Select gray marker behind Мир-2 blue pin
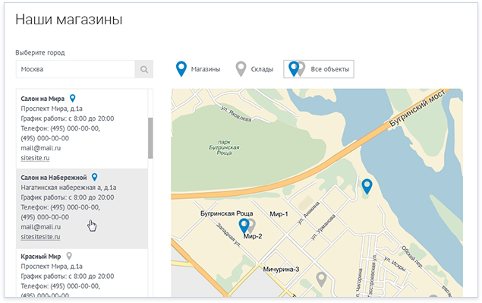The image size is (482, 303). pyautogui.click(x=252, y=226)
